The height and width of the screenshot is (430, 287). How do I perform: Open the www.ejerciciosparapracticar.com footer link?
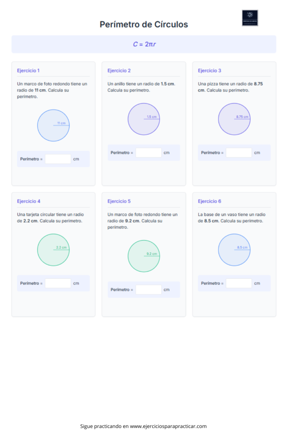(168, 426)
